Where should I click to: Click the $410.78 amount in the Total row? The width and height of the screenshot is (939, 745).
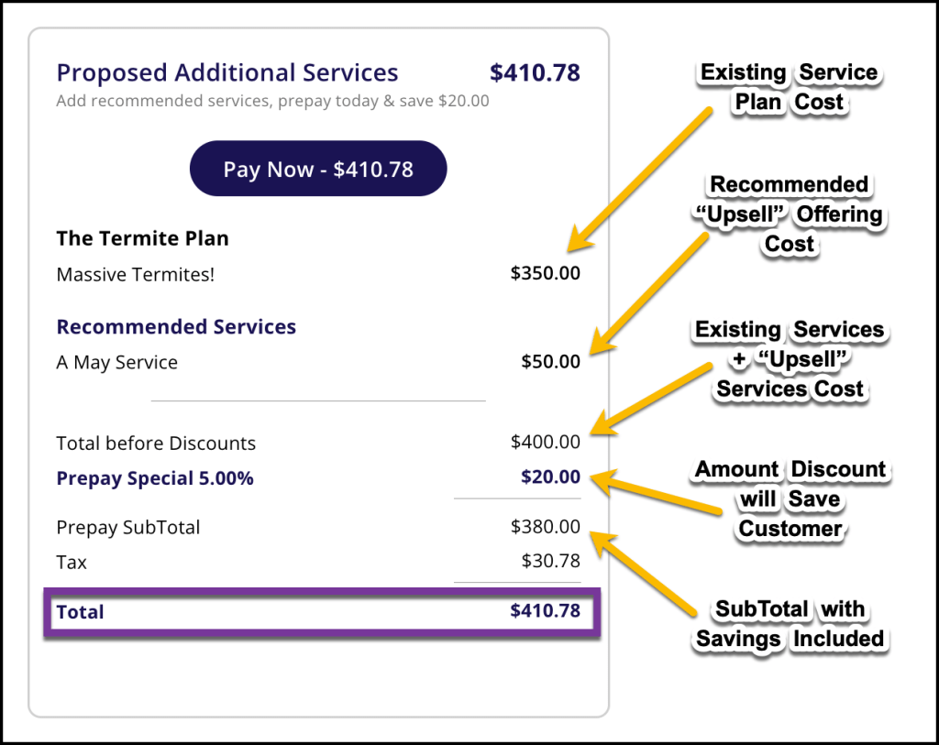(545, 611)
